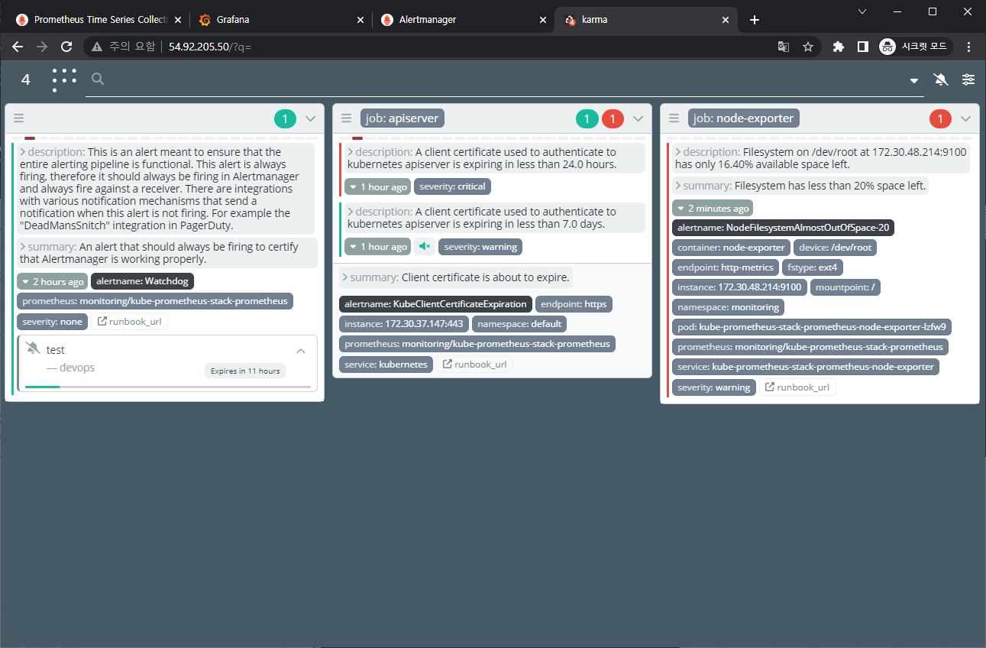Click the red counter badge in node-exporter group
The image size is (986, 648).
pos(940,118)
